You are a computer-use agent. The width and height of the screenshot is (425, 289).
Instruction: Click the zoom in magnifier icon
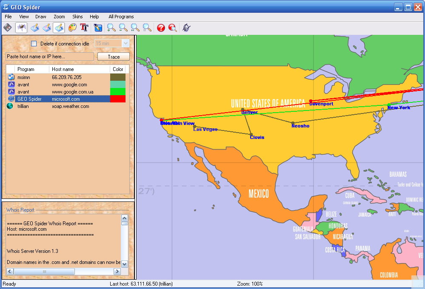click(111, 28)
